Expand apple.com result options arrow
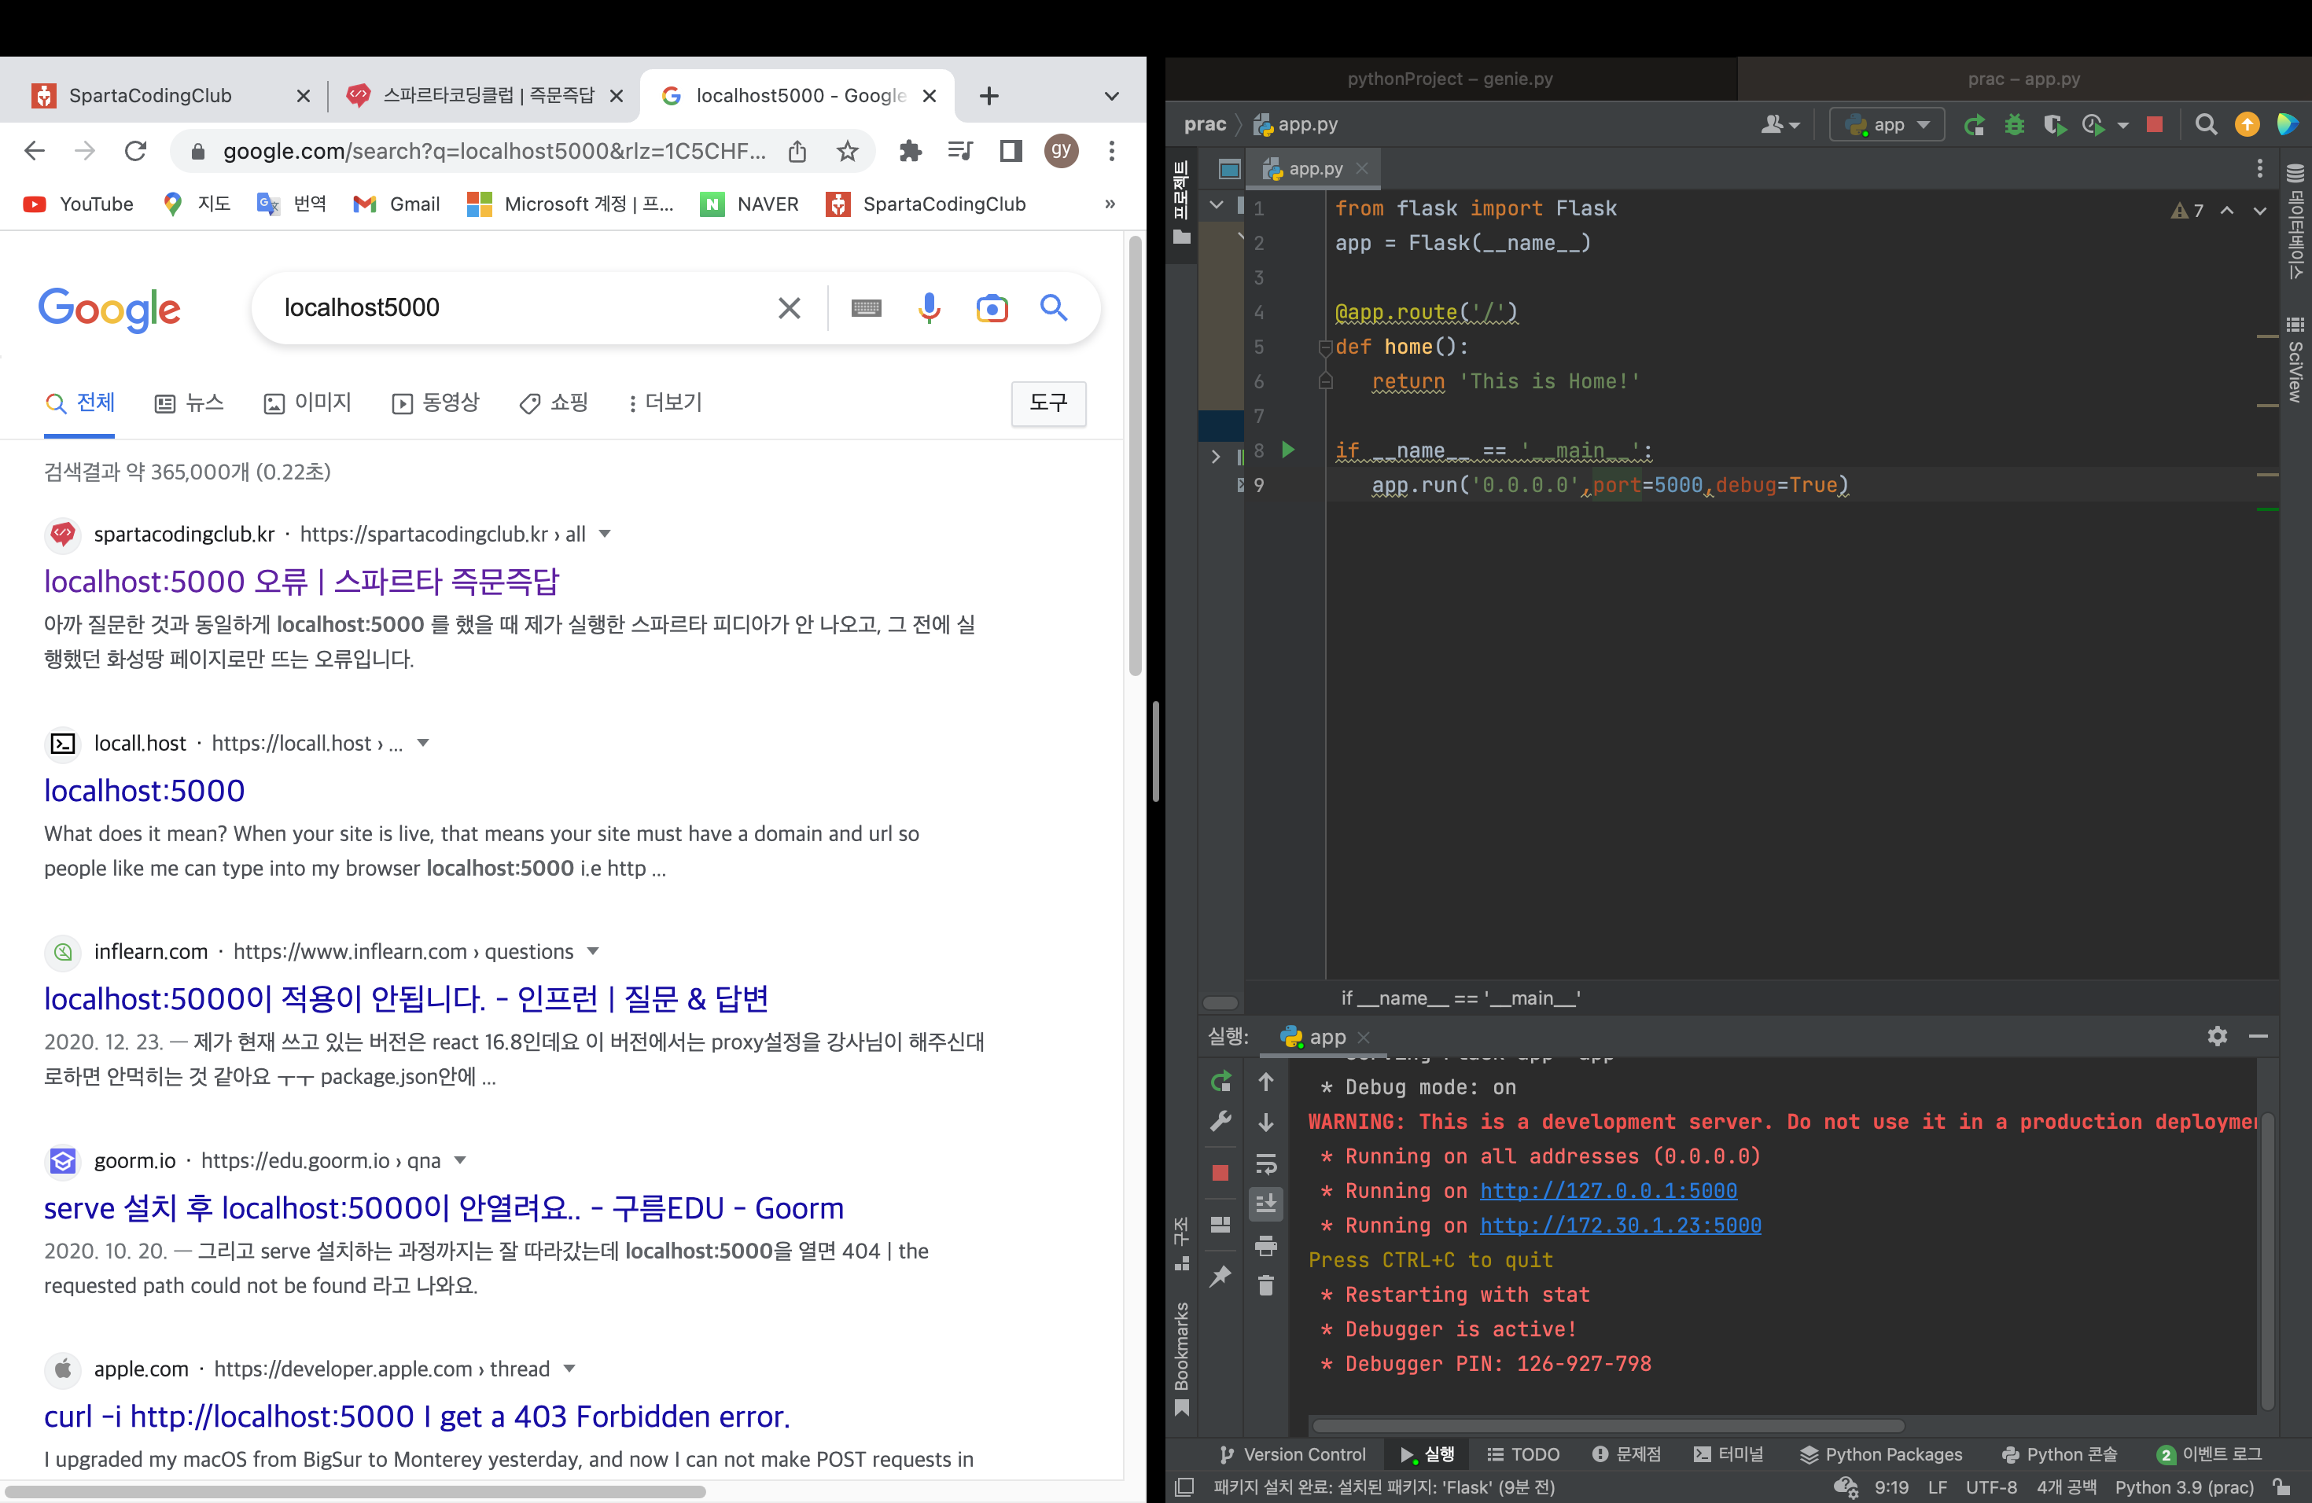 [569, 1368]
